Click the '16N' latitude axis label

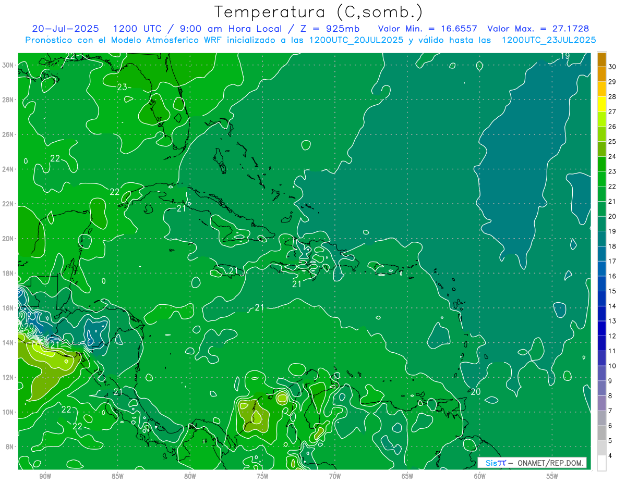pyautogui.click(x=8, y=308)
